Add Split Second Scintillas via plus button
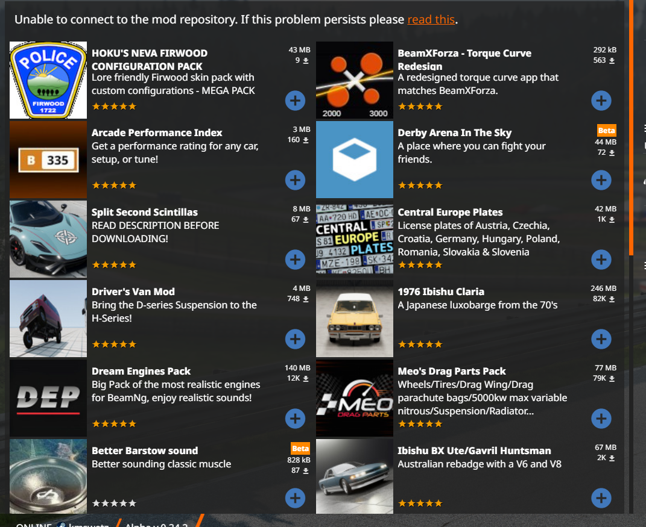Image resolution: width=646 pixels, height=527 pixels. 295,260
